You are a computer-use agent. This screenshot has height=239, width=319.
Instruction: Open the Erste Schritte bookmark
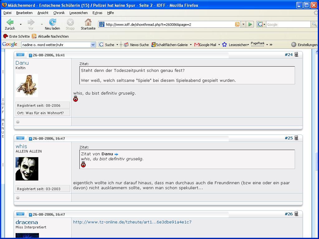click(x=17, y=36)
